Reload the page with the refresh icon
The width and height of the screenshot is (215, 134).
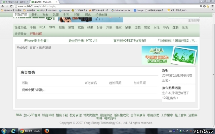pyautogui.click(x=11, y=6)
